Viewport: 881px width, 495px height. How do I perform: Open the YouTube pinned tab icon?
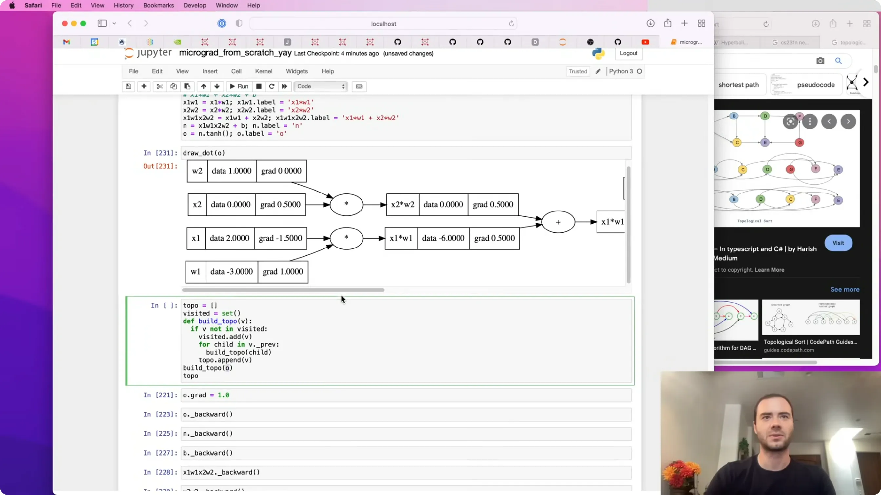click(645, 42)
